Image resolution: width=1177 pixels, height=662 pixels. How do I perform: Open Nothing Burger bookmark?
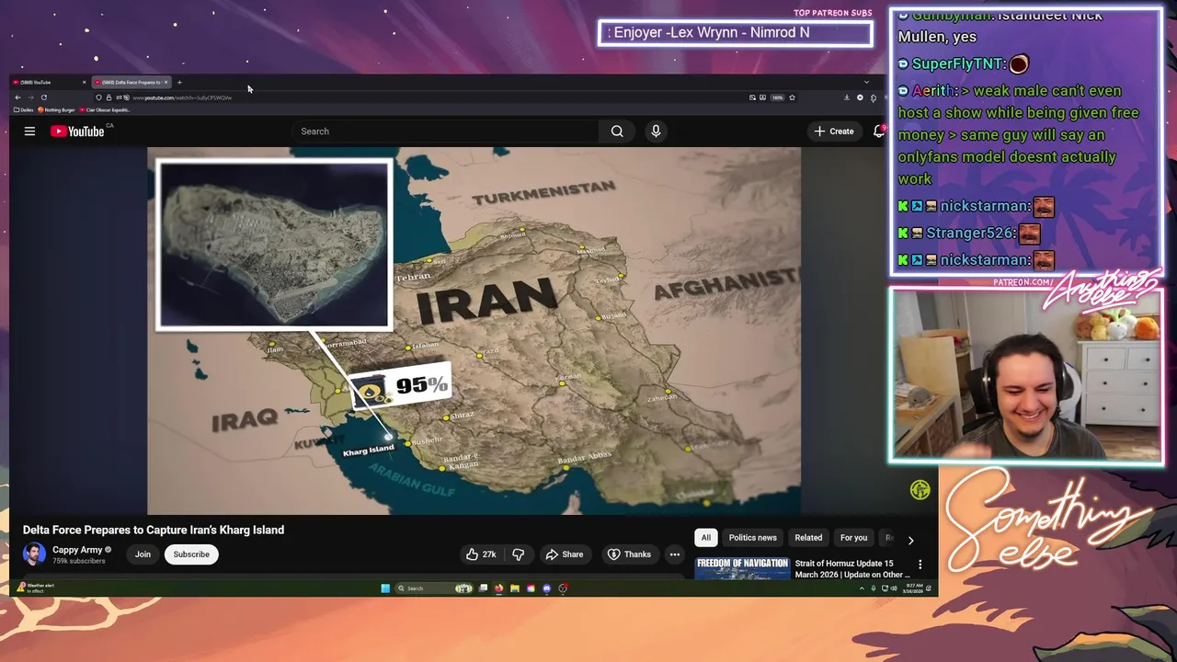56,109
